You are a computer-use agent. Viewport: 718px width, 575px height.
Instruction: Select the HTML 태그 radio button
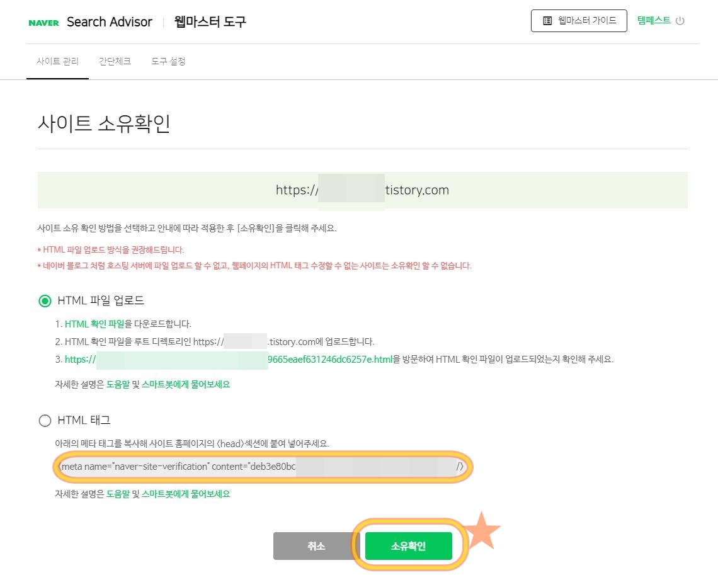(45, 421)
